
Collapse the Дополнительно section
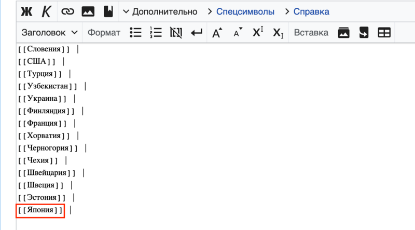pyautogui.click(x=160, y=11)
